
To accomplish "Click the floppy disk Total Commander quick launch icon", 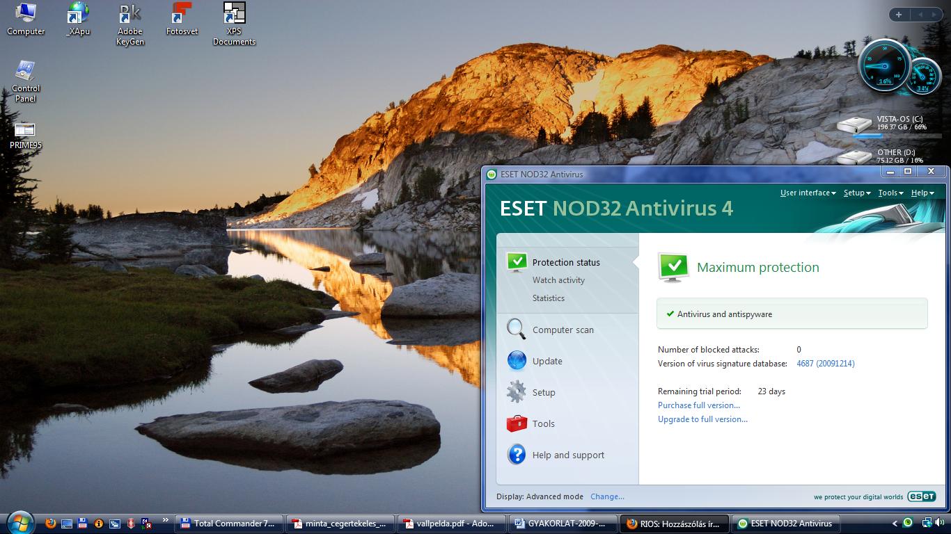I will [82, 524].
